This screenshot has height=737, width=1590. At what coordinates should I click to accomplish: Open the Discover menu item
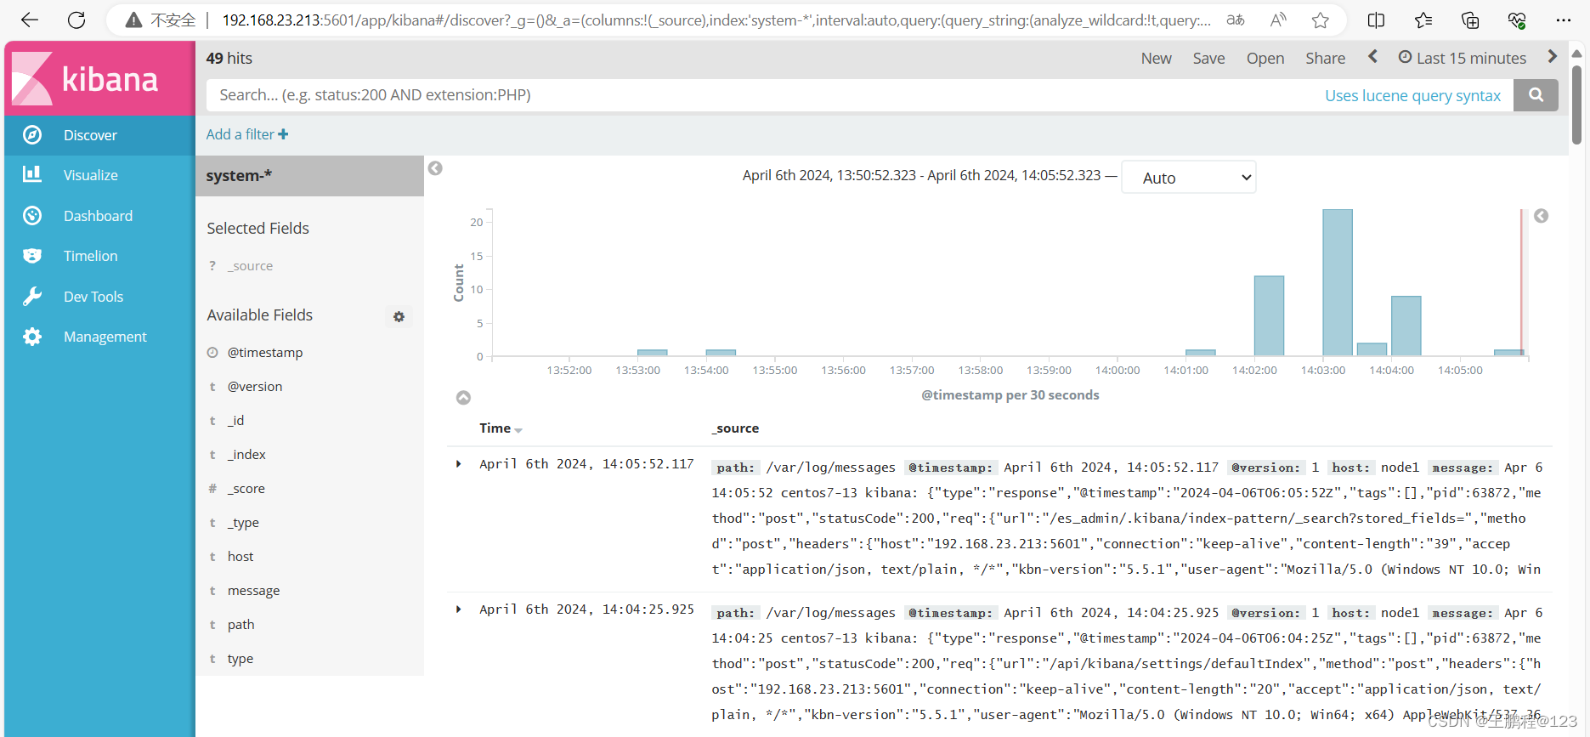99,134
